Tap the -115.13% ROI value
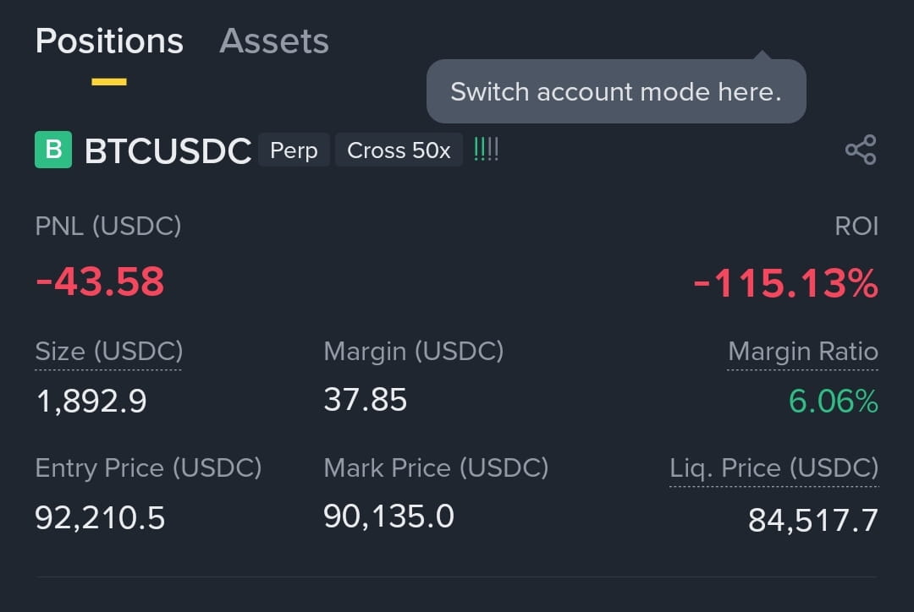914x612 pixels. (785, 283)
